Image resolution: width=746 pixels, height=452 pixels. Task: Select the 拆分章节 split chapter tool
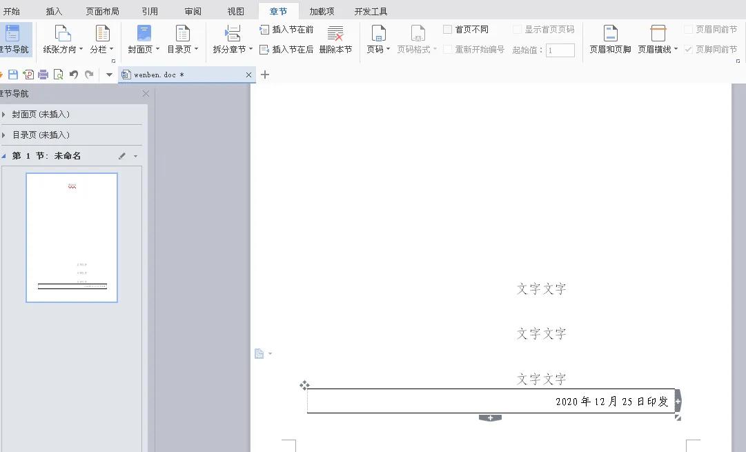[x=230, y=39]
